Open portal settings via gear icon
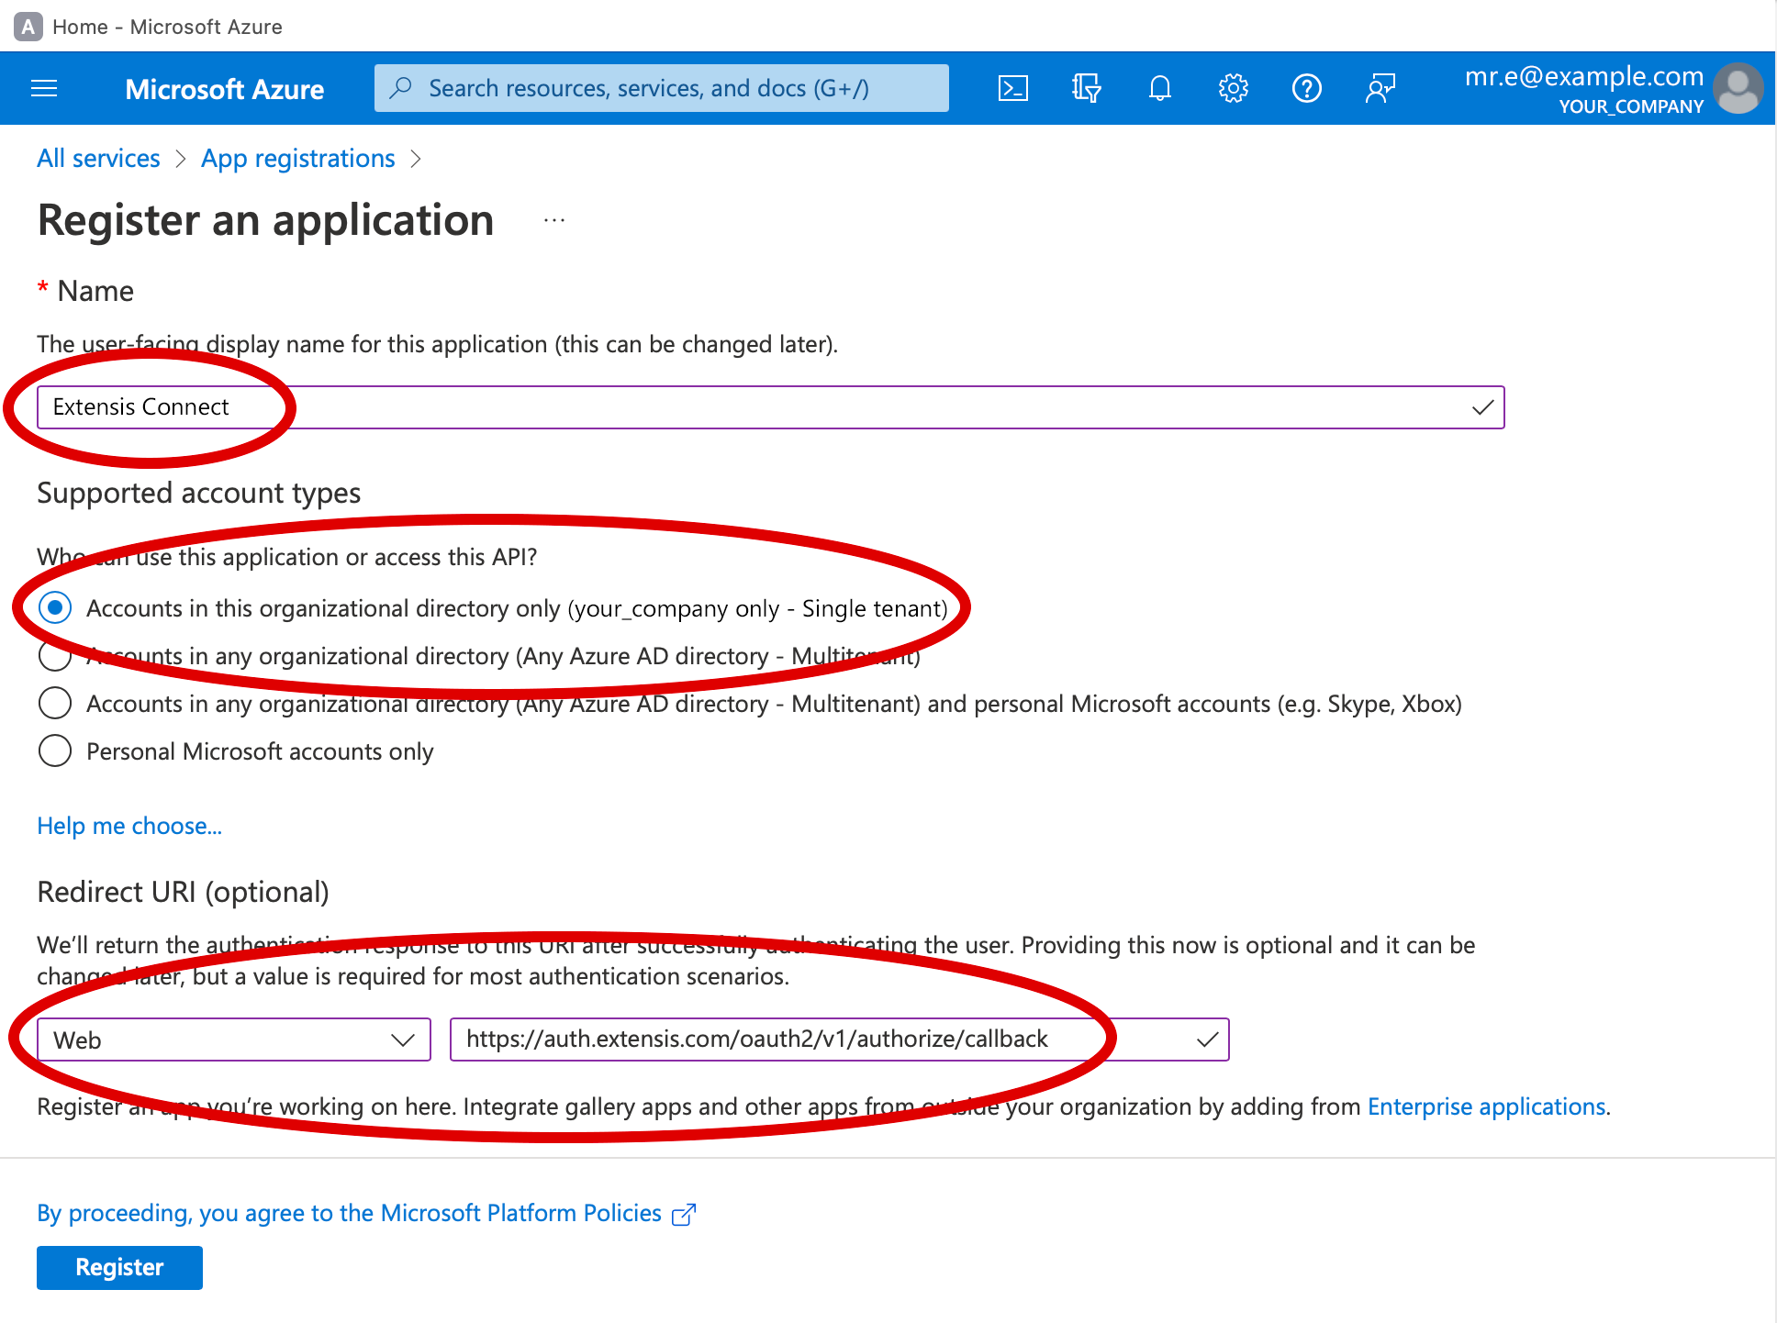This screenshot has height=1323, width=1777. 1233,88
